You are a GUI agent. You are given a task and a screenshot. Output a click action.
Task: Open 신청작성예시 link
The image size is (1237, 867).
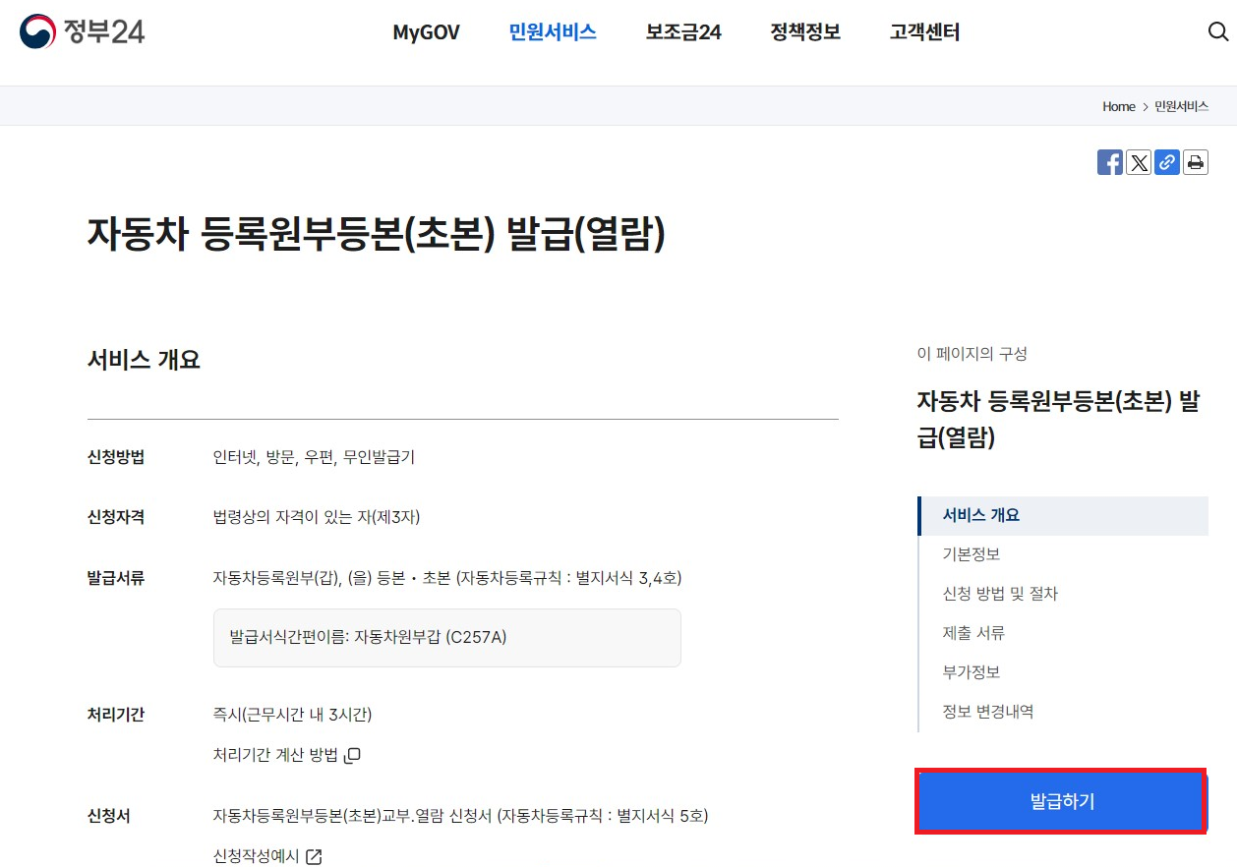tap(256, 856)
